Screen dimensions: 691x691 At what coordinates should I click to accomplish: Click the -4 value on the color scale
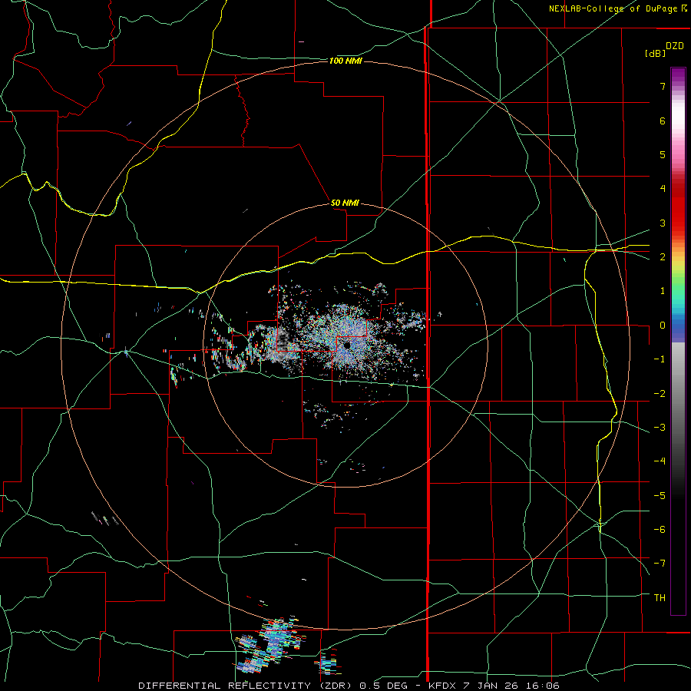point(660,461)
